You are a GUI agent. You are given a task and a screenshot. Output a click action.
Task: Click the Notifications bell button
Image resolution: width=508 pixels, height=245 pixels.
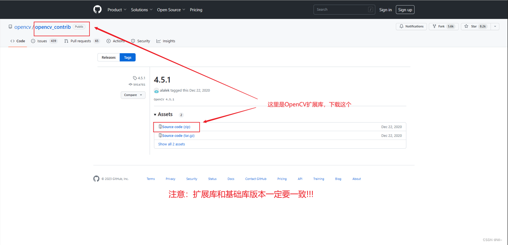411,26
